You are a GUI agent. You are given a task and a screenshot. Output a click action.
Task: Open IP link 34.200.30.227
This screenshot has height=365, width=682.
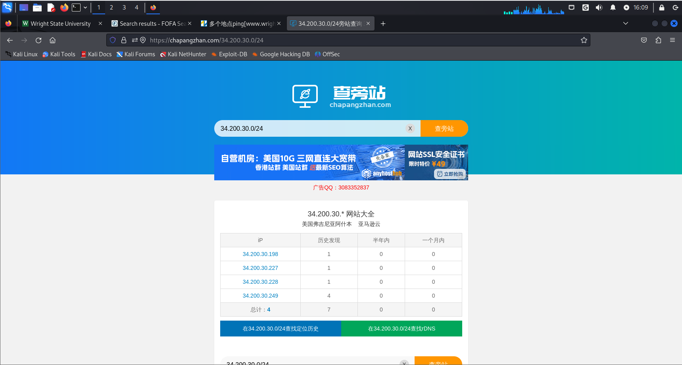pos(260,268)
